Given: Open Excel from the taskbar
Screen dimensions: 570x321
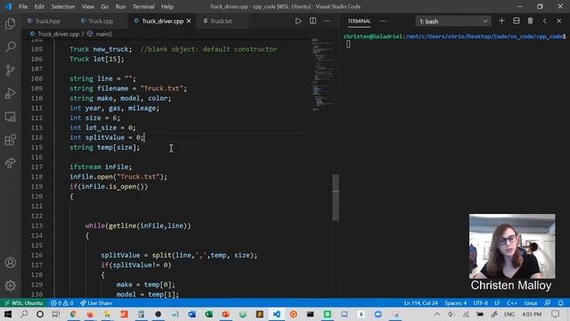Looking at the screenshot, I should click(x=208, y=314).
